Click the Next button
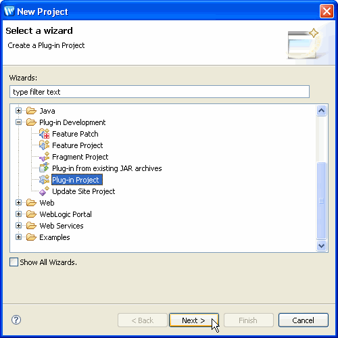 194,320
